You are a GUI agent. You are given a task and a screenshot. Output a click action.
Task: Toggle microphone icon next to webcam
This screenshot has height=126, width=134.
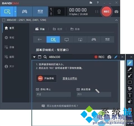pos(51,14)
